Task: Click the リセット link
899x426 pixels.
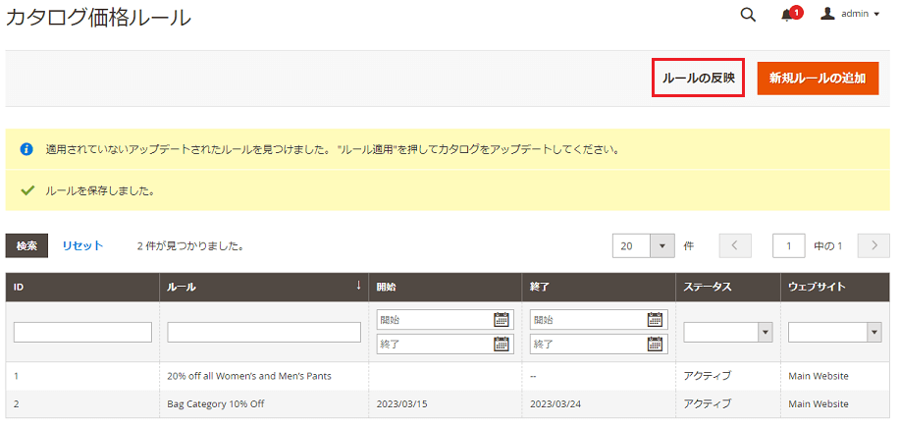Action: (x=82, y=245)
